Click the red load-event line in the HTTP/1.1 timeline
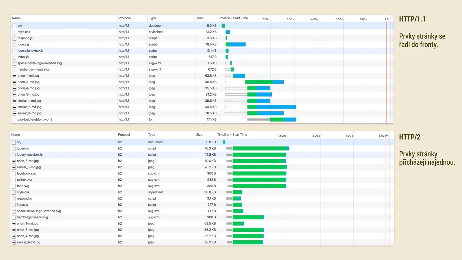 coord(387,72)
